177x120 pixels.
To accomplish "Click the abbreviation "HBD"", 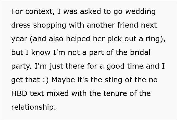I will tap(19, 93).
